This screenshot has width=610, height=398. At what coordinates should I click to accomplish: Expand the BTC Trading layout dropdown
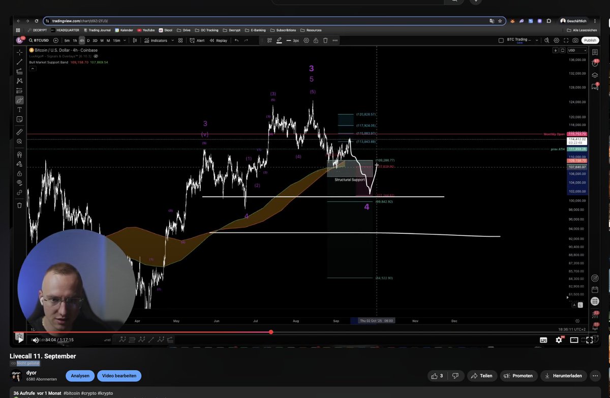point(537,40)
